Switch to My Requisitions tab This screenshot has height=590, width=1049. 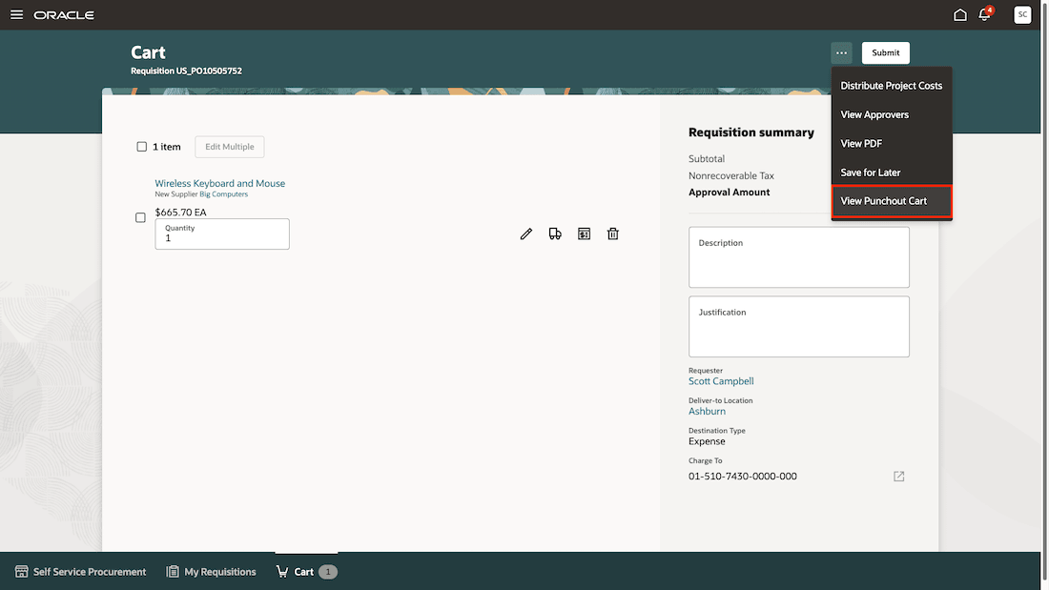tap(211, 572)
